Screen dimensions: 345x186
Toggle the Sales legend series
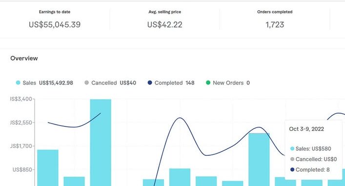pos(44,83)
